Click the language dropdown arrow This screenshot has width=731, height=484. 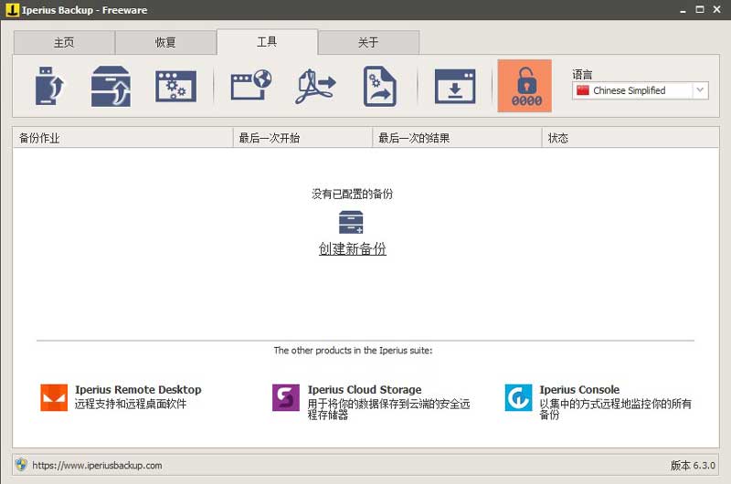tap(700, 90)
